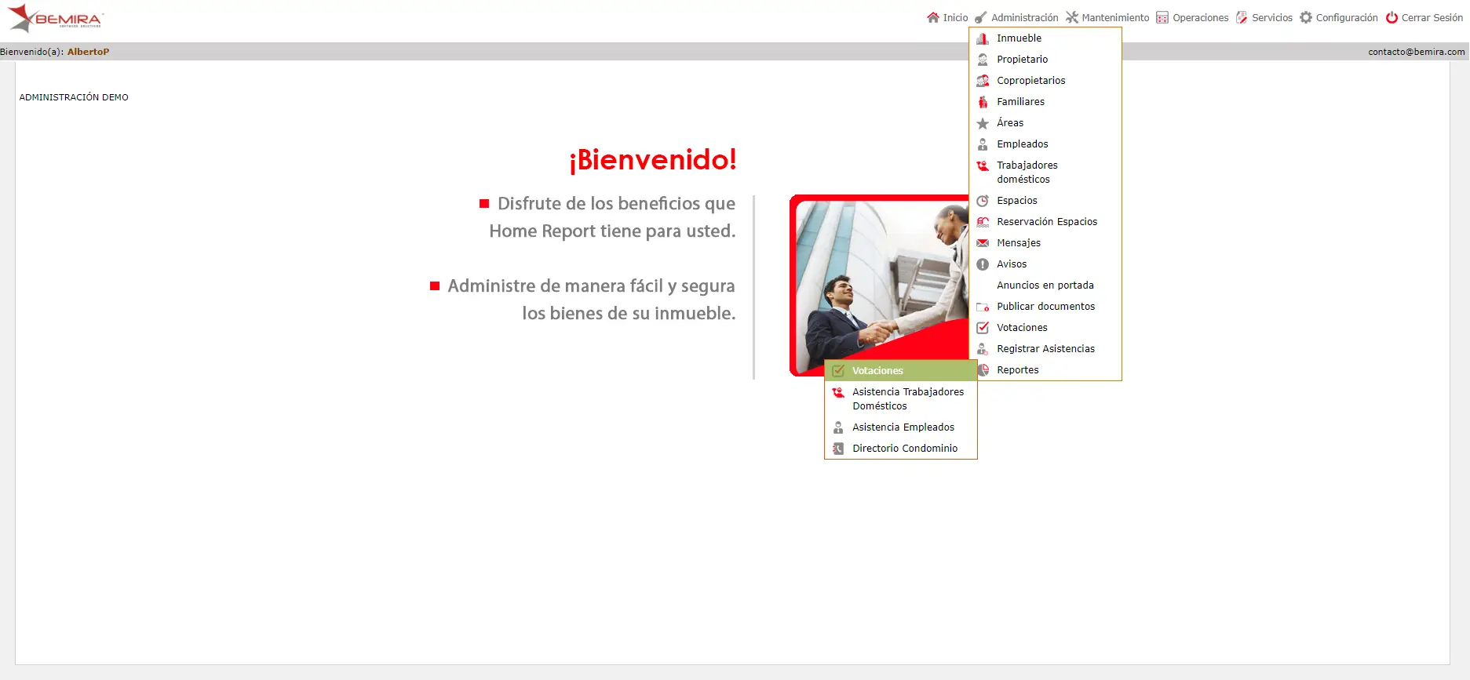The width and height of the screenshot is (1470, 680).
Task: Click the Operaciones calculator icon
Action: coord(1162,17)
